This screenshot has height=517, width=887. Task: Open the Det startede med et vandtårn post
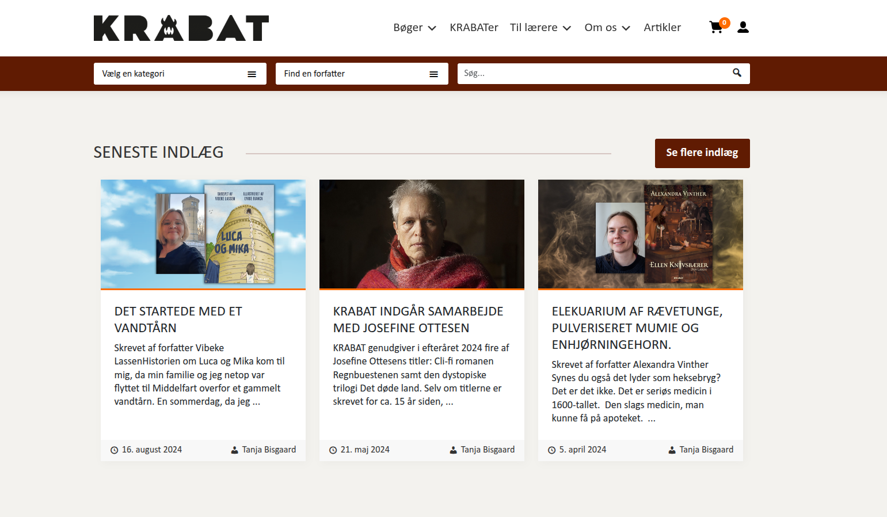tap(178, 320)
